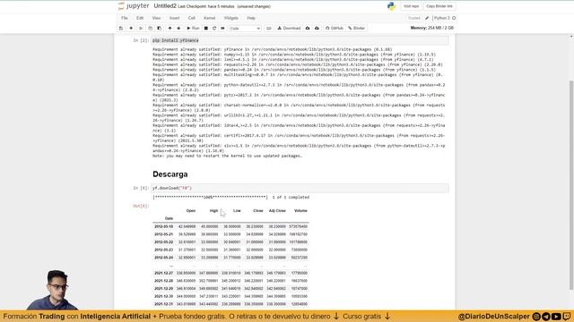Select the 2021-12-31 row date

coord(163,304)
